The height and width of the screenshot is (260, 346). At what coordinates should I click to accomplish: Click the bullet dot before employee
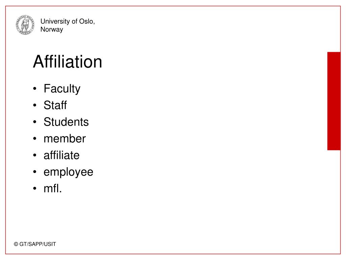(x=35, y=172)
